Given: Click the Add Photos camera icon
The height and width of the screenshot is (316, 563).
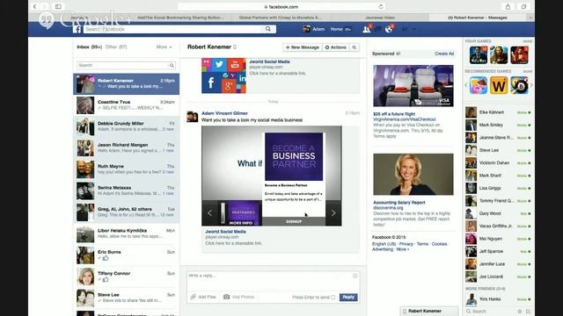Looking at the screenshot, I should pyautogui.click(x=227, y=297).
